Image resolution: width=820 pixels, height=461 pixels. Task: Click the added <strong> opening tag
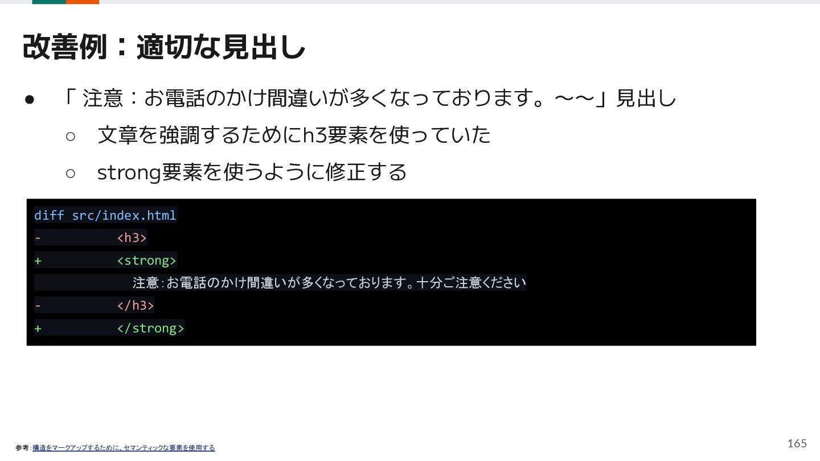(147, 261)
